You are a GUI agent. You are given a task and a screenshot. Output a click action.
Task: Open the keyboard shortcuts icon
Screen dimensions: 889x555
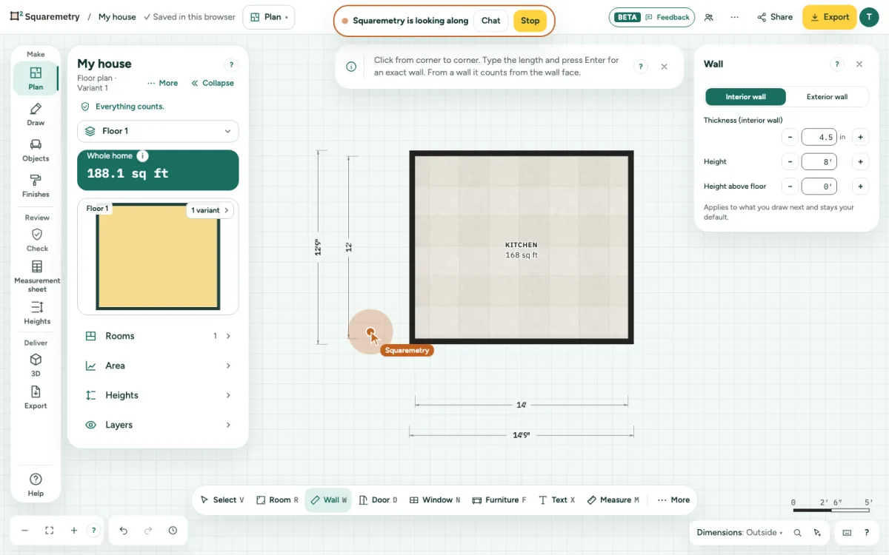[847, 533]
